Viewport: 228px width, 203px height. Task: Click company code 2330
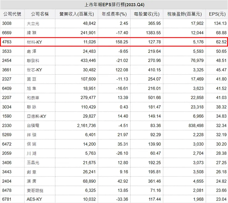(7, 125)
